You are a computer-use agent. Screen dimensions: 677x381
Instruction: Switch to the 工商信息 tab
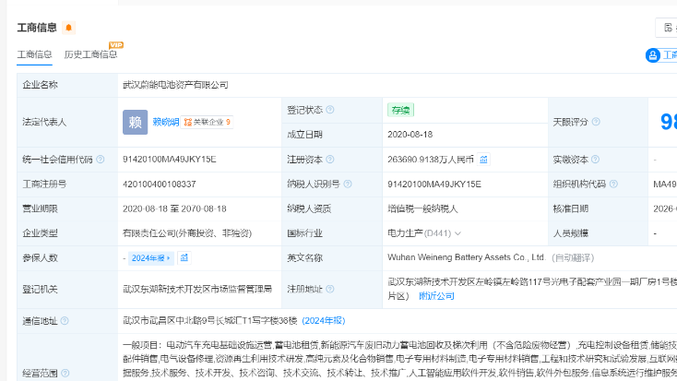tap(34, 54)
